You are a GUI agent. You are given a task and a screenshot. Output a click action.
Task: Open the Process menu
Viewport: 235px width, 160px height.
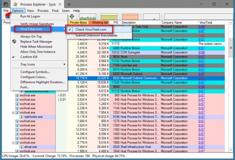43,11
